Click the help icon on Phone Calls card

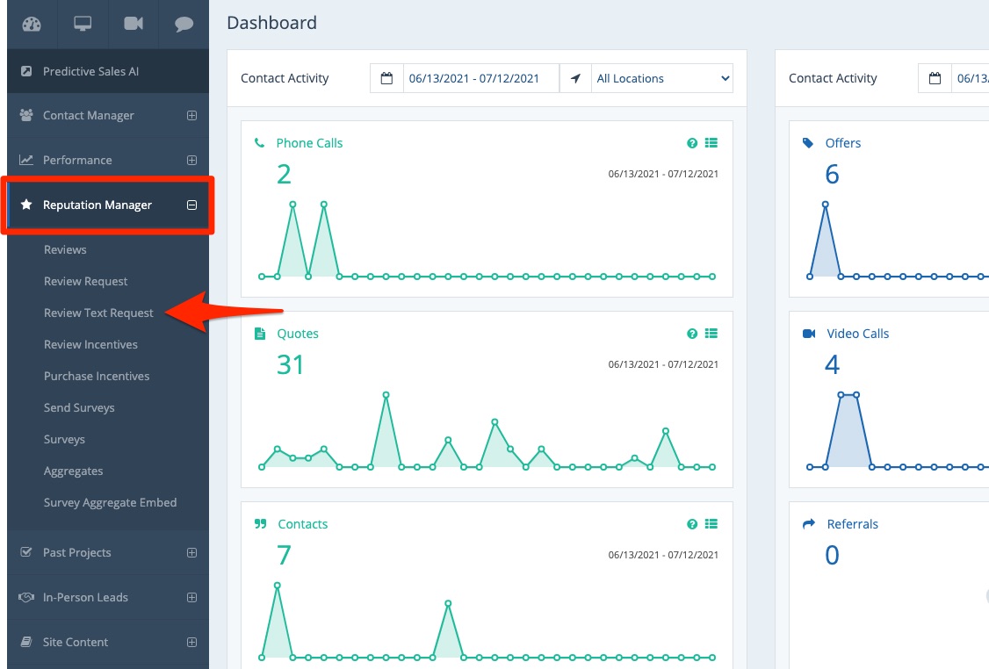pyautogui.click(x=692, y=143)
